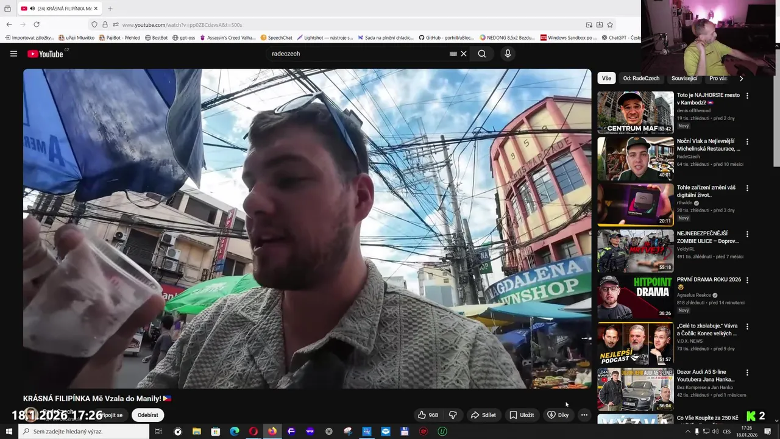Show hidden system tray icons
This screenshot has width=780, height=439.
click(688, 432)
